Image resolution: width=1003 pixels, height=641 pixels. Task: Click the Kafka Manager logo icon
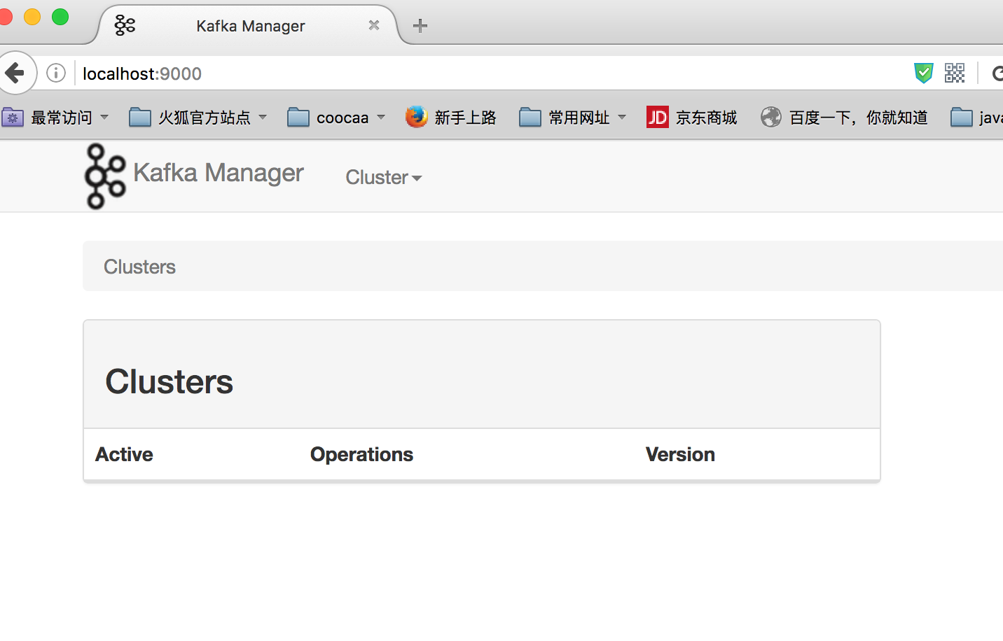(x=105, y=176)
